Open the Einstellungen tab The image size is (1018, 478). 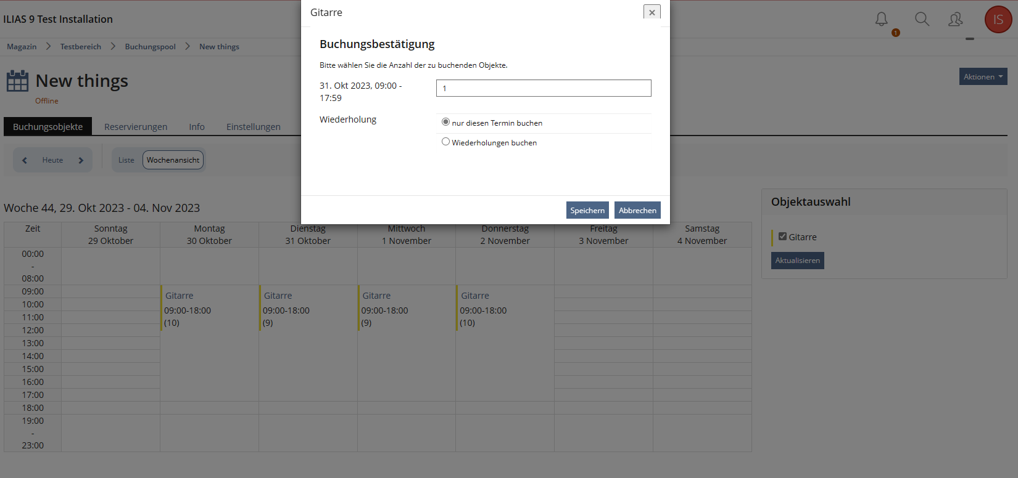(253, 127)
